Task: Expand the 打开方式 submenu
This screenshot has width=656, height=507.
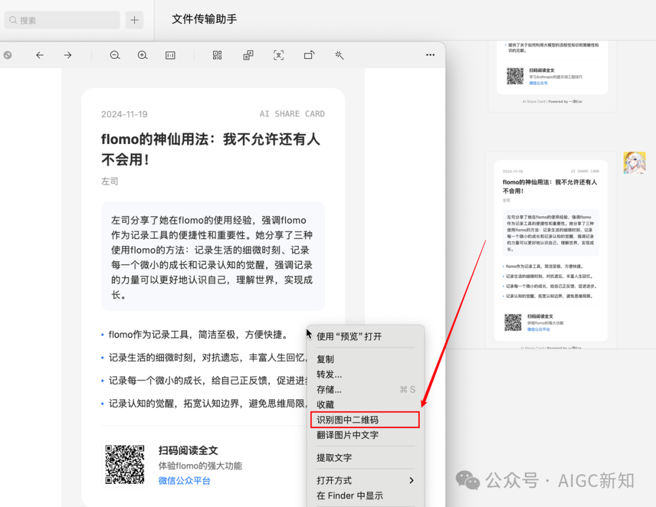Action: (x=365, y=480)
